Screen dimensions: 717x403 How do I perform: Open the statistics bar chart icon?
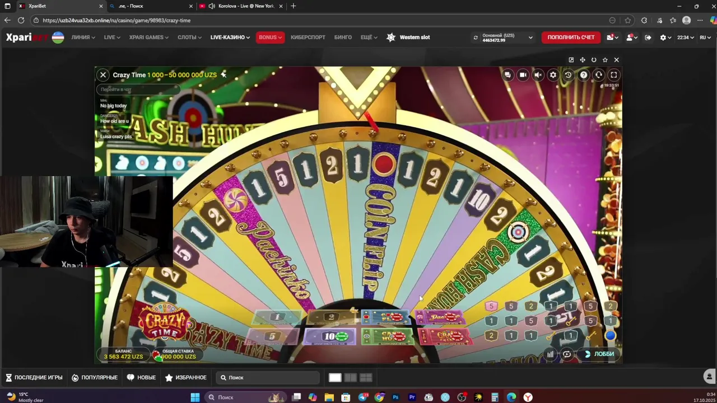click(550, 354)
